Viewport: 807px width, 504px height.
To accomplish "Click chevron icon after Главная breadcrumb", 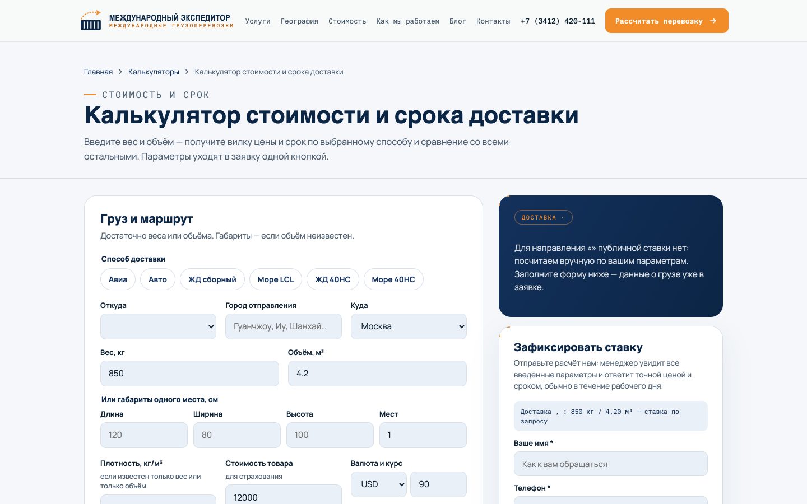I will [120, 72].
